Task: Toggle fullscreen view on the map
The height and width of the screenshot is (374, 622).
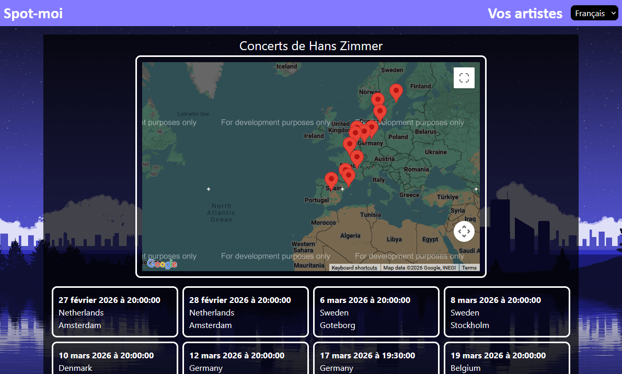Action: tap(464, 77)
